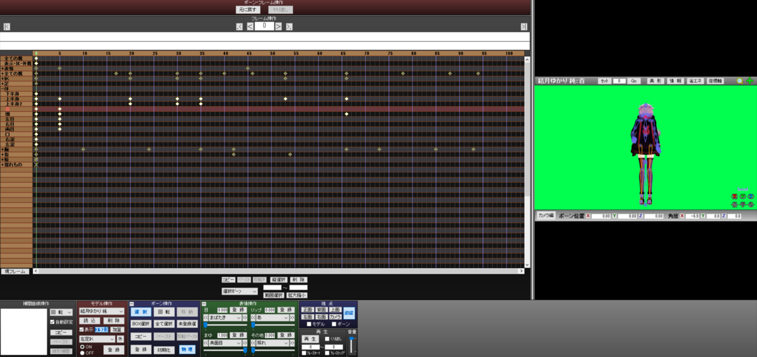This screenshot has width=757, height=357.
Task: Open the まばたき eye morph dropdown
Action: pos(224,317)
